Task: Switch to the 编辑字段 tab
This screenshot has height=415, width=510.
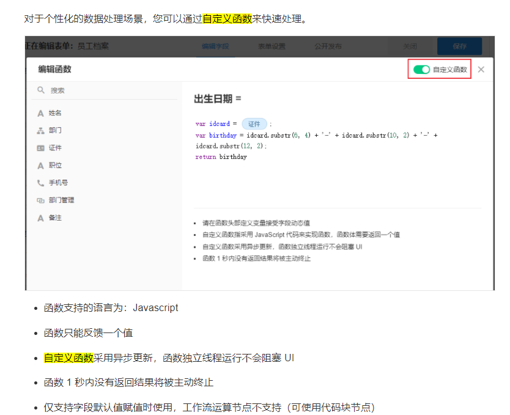Action: (x=215, y=46)
